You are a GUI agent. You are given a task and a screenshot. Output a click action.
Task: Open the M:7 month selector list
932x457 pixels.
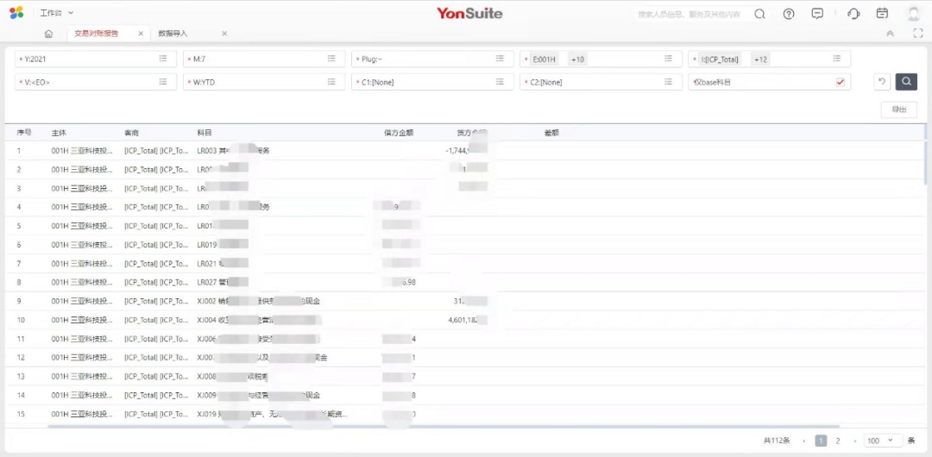coord(331,59)
